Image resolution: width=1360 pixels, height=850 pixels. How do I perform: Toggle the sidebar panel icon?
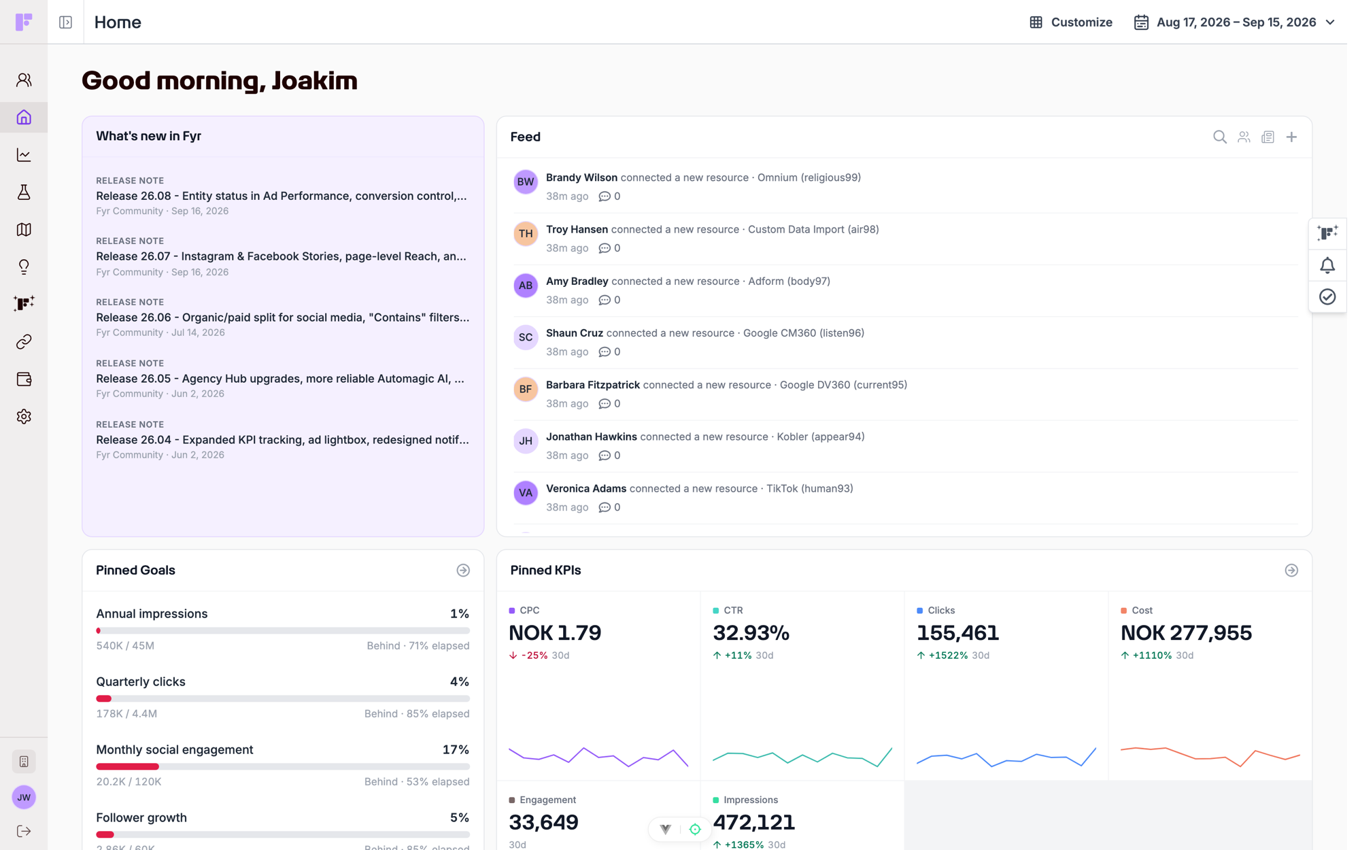click(x=66, y=22)
